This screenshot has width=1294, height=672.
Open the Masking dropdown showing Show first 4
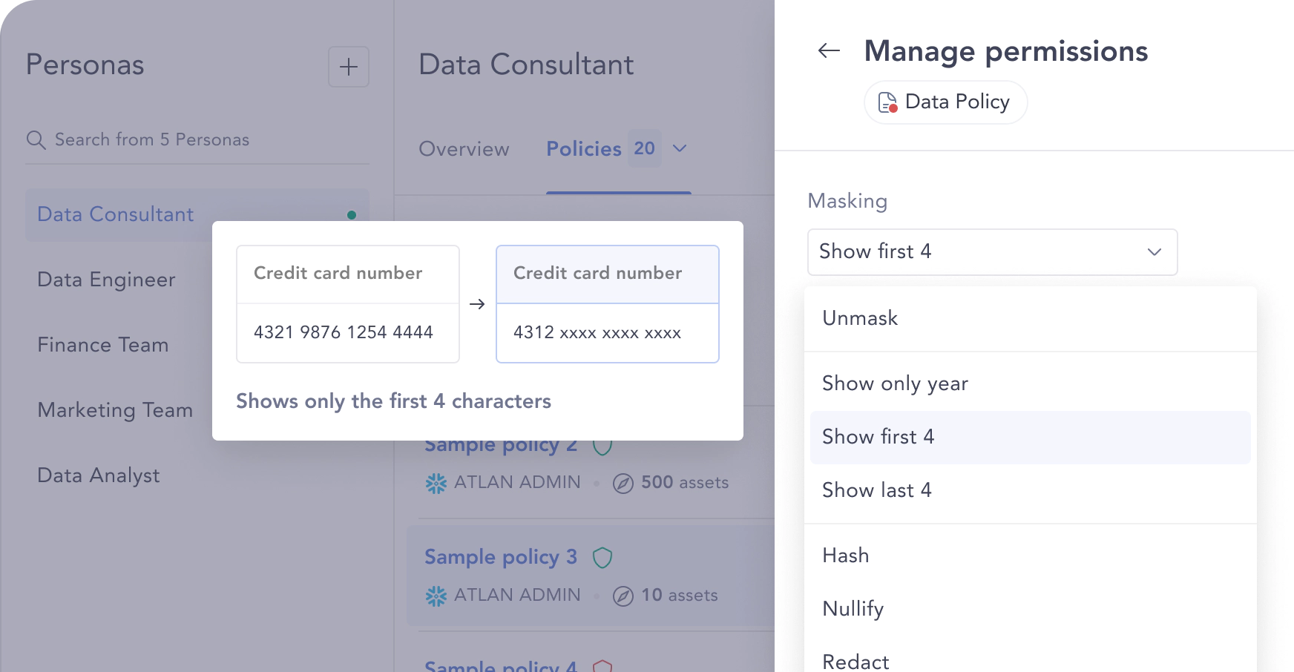[x=992, y=252]
